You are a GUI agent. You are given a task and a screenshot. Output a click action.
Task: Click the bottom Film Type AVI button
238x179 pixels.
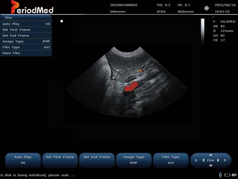click(171, 160)
